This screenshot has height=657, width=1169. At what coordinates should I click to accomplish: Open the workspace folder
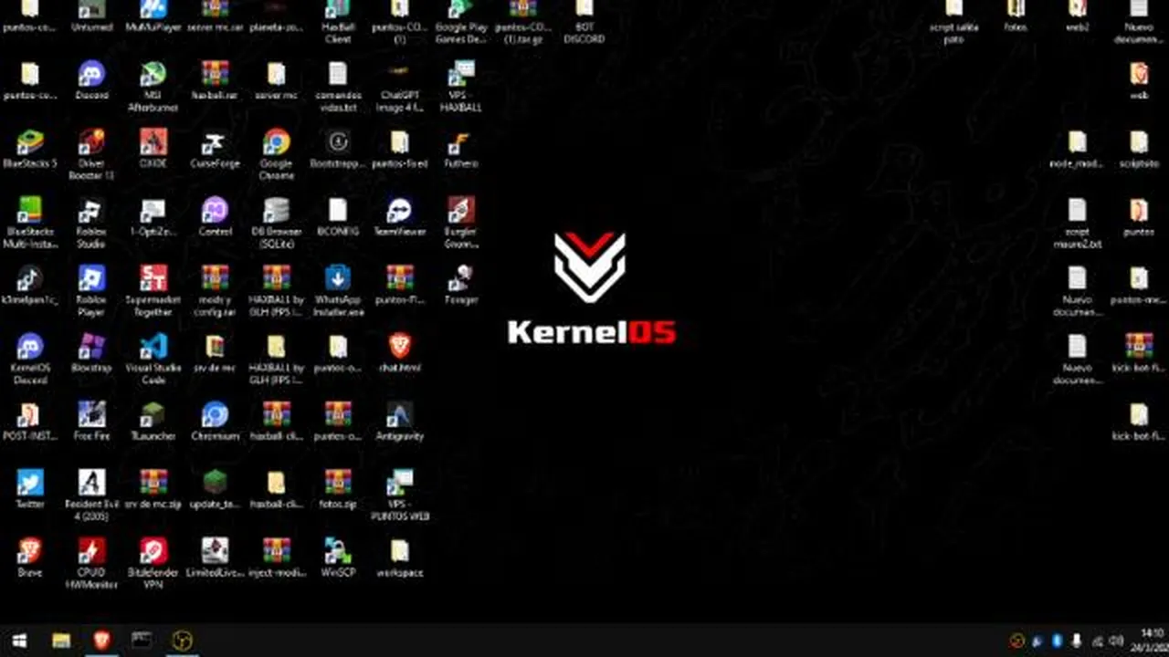point(399,558)
